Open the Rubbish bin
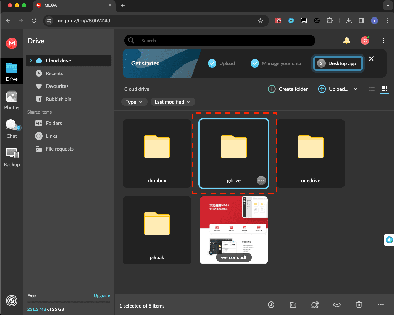 tap(58, 99)
